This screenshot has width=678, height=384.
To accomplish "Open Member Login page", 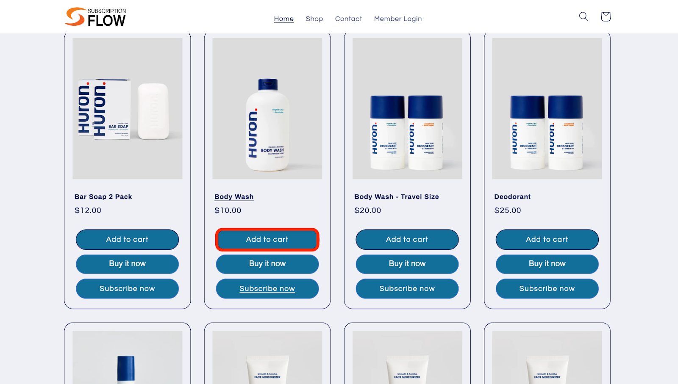I will tap(398, 19).
